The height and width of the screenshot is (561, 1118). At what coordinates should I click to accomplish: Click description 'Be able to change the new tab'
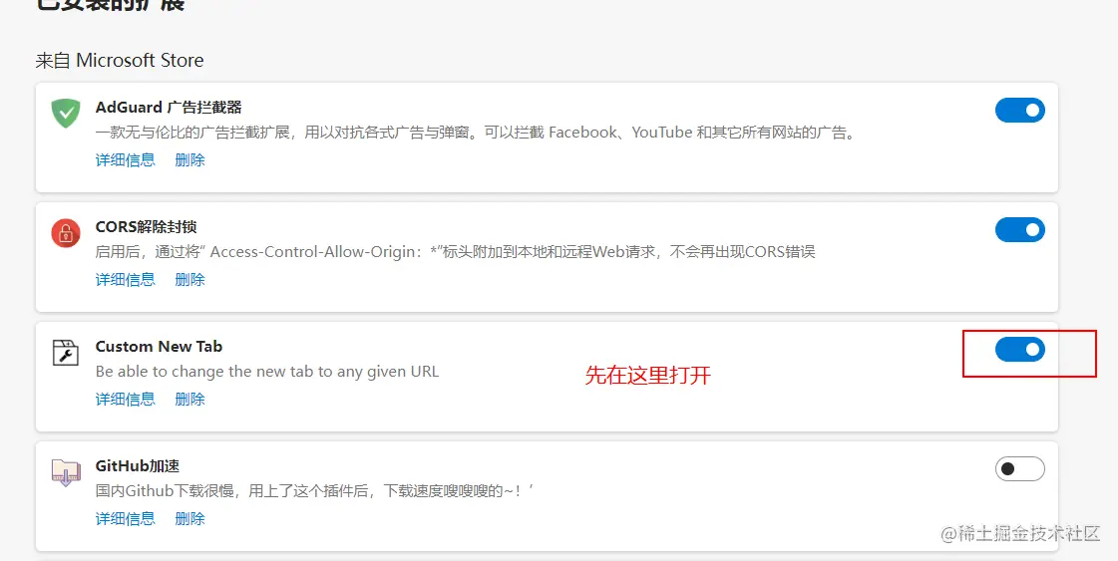(x=267, y=372)
